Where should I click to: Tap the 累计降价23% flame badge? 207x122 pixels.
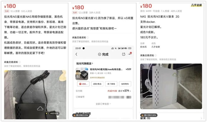point(81,115)
